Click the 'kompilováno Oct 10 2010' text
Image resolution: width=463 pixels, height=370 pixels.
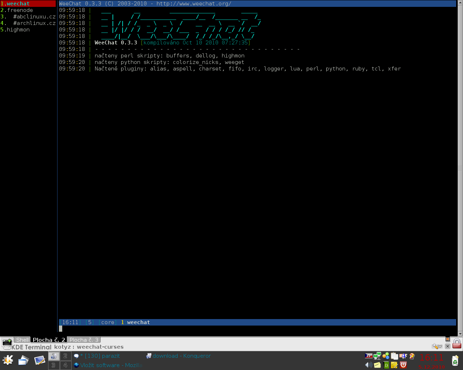click(196, 43)
